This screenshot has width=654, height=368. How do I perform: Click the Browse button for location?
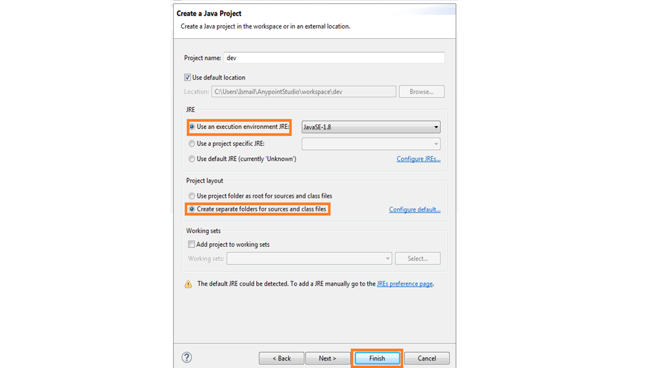pyautogui.click(x=422, y=92)
